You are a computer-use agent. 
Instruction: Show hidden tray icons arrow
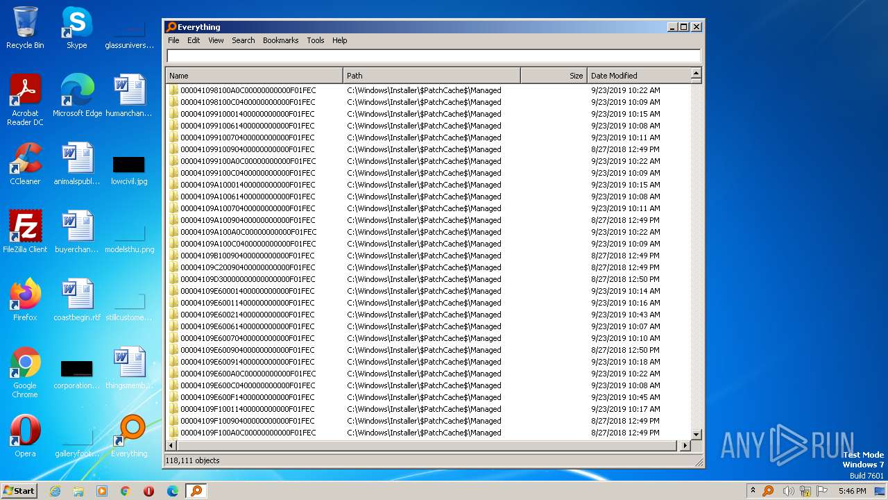[x=753, y=491]
